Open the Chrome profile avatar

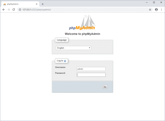(x=156, y=10)
